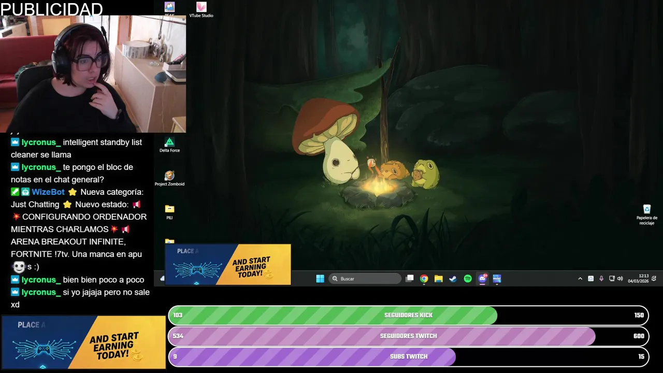Screen dimensions: 663x373
Task: Click the green checkmark badge beside WizeBot
Action: point(15,192)
